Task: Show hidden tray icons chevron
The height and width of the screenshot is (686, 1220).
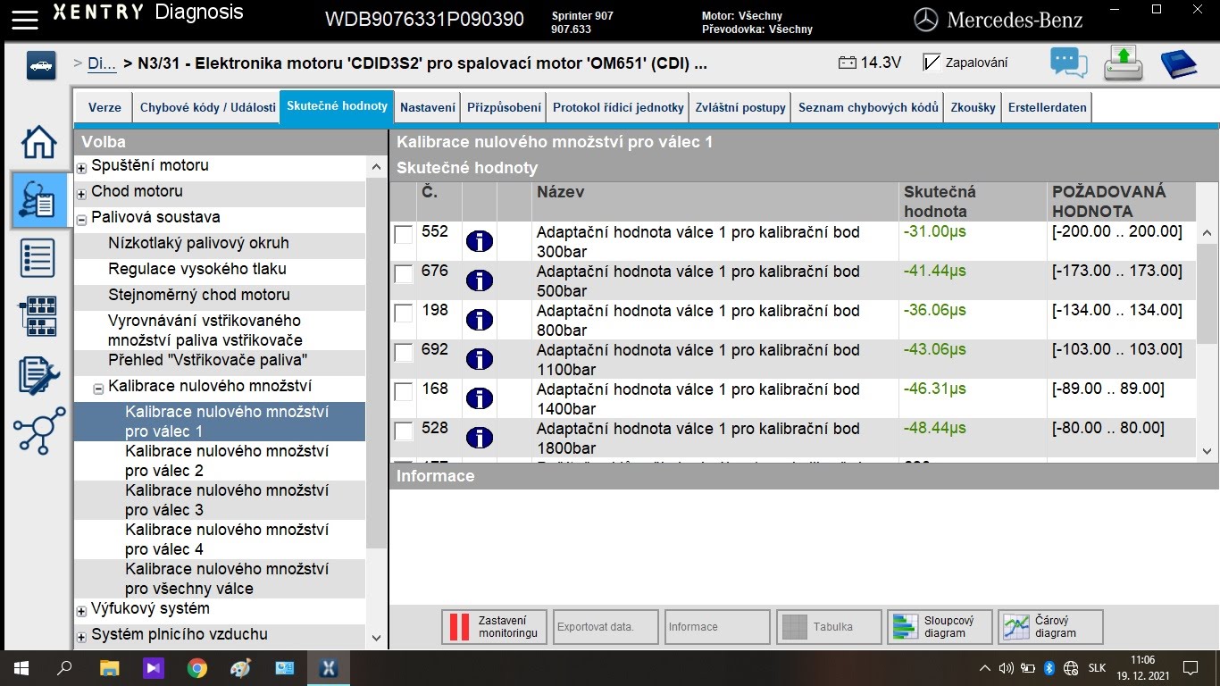Action: [985, 667]
